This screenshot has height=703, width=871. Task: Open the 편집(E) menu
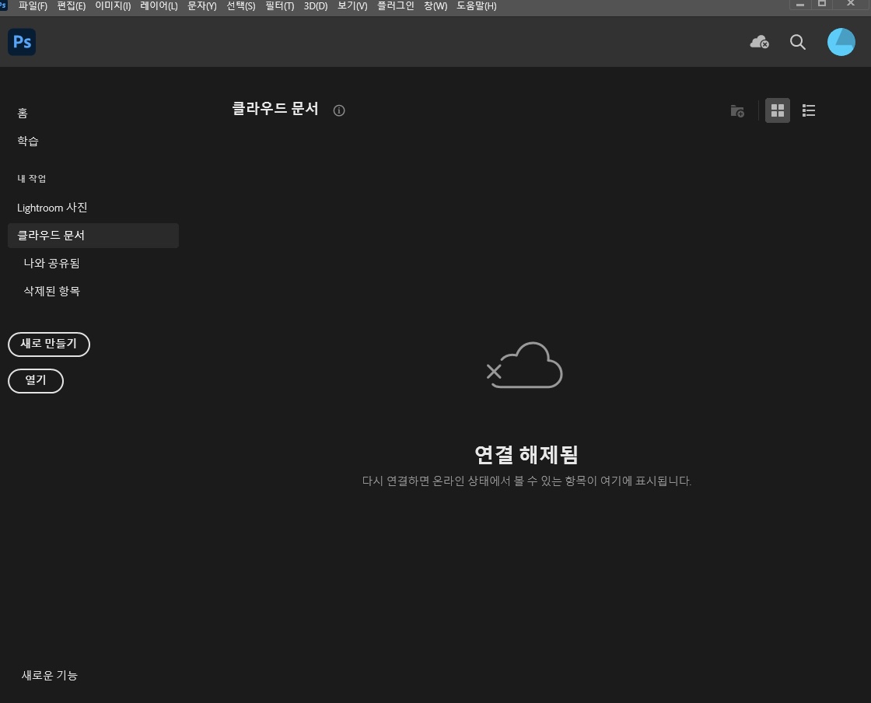(x=72, y=6)
